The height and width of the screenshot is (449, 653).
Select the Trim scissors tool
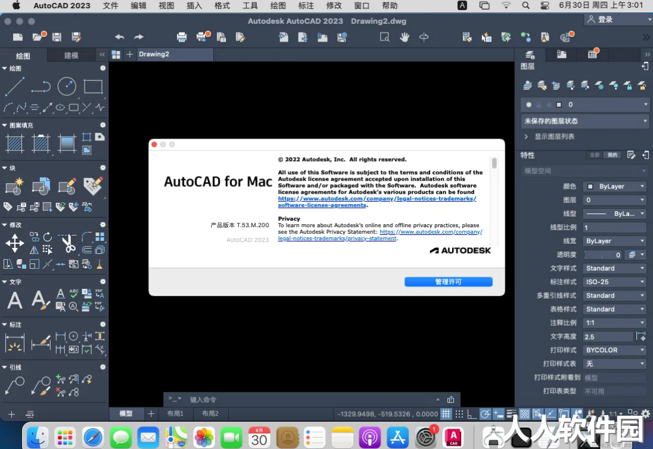[x=68, y=243]
